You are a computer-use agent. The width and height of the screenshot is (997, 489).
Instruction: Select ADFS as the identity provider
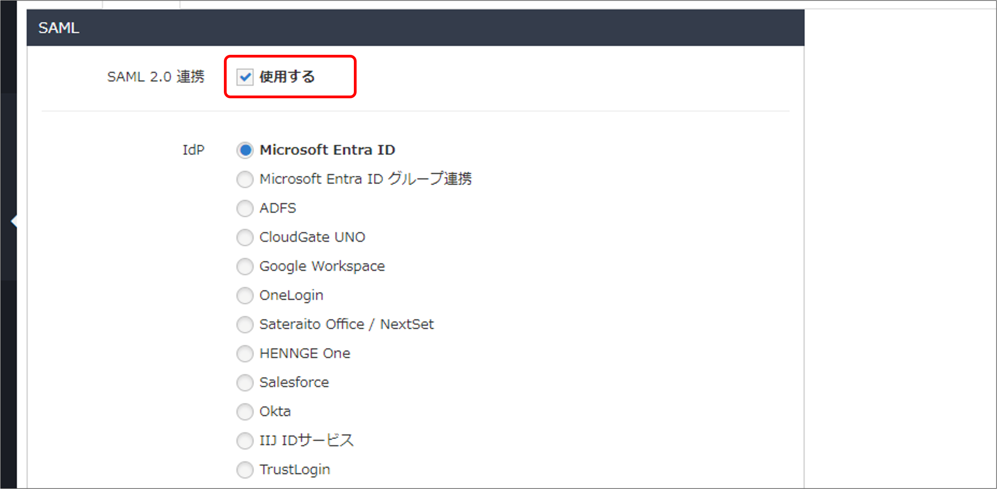pyautogui.click(x=245, y=208)
